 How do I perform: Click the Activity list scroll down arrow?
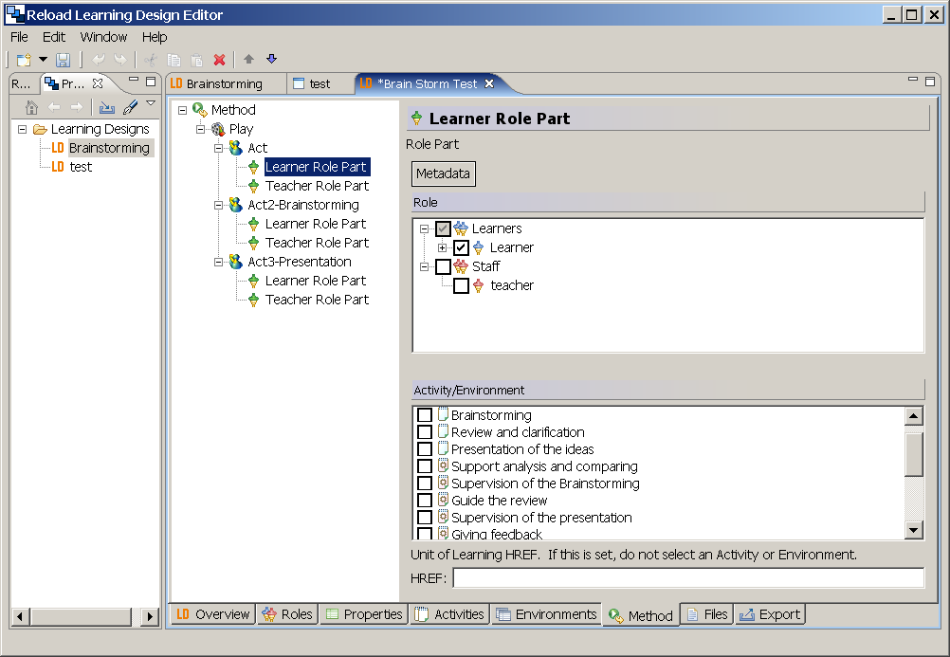click(x=914, y=530)
